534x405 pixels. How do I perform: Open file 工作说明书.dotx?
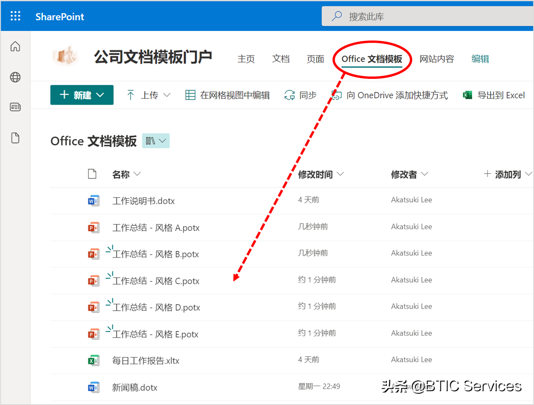pyautogui.click(x=144, y=201)
